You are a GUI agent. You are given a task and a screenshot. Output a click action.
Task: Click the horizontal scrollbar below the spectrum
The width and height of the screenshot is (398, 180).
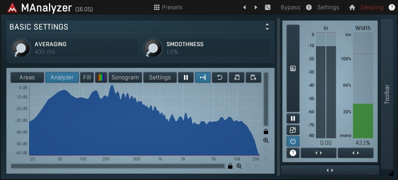(117, 166)
